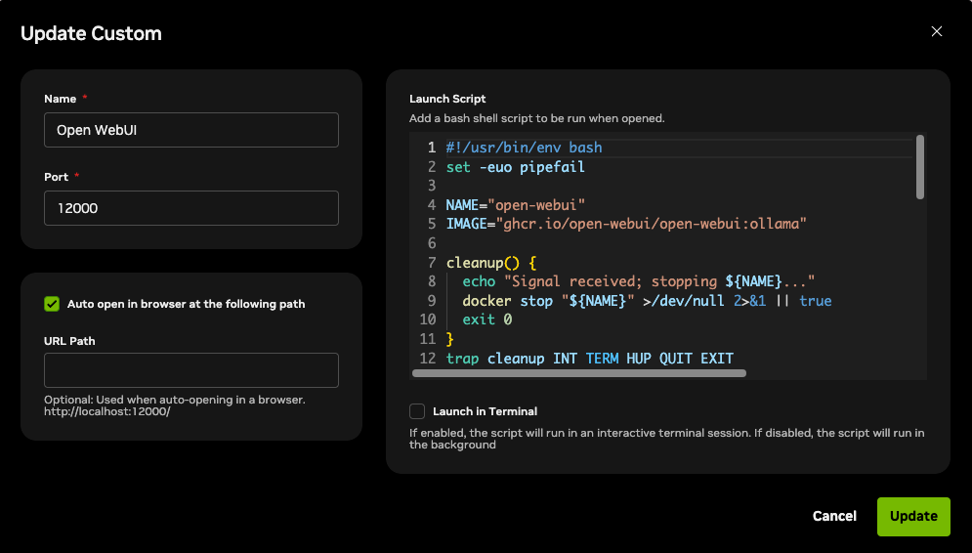The width and height of the screenshot is (972, 553).
Task: Click the 'exit 0' line in script
Action: tap(487, 319)
